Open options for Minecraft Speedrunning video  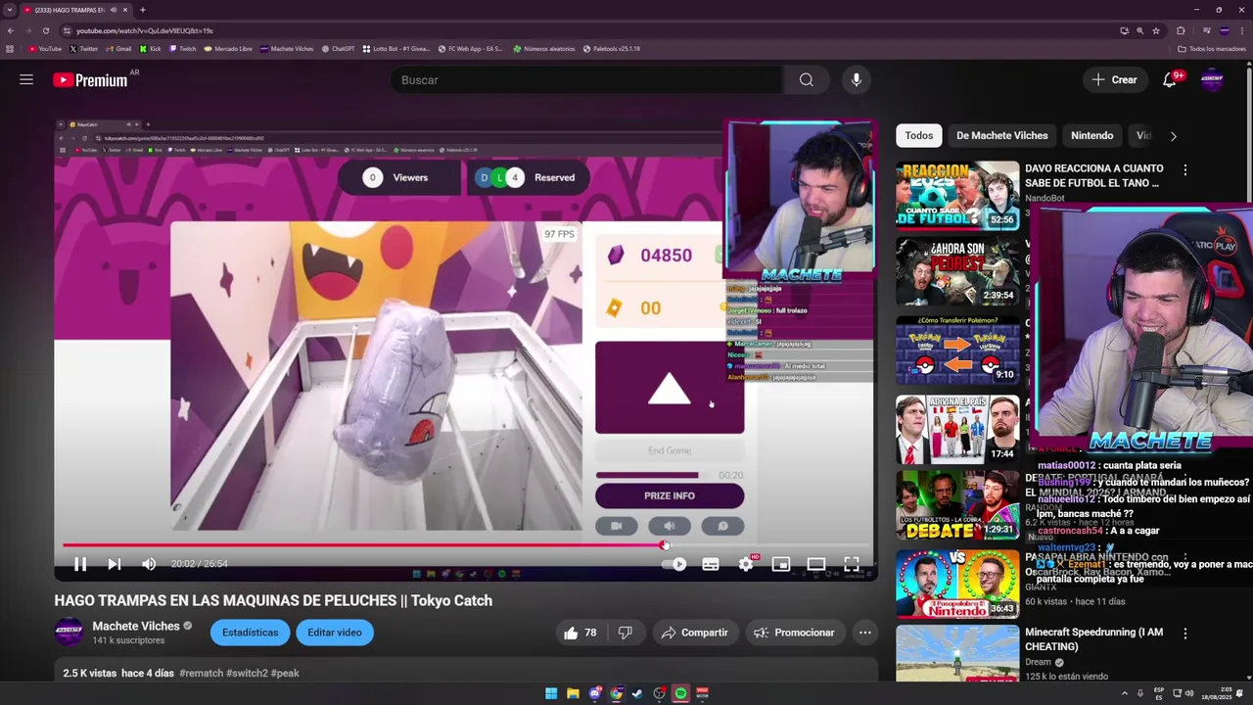(x=1184, y=634)
